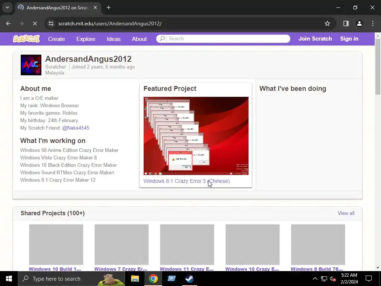
Task: Open the About menu item
Action: [139, 39]
